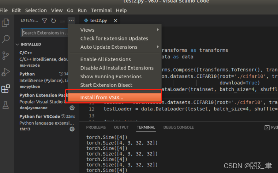Viewport: 278px width, 173px height.
Task: Switch to the PROBLEMS panel tab
Action: (96, 127)
